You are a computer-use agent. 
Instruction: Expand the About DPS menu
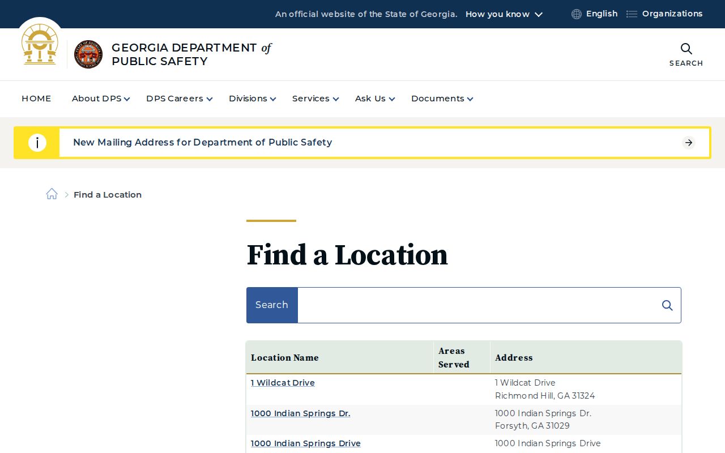point(101,99)
